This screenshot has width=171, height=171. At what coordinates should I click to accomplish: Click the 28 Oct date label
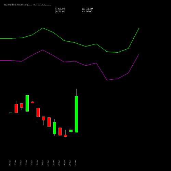click(76, 163)
